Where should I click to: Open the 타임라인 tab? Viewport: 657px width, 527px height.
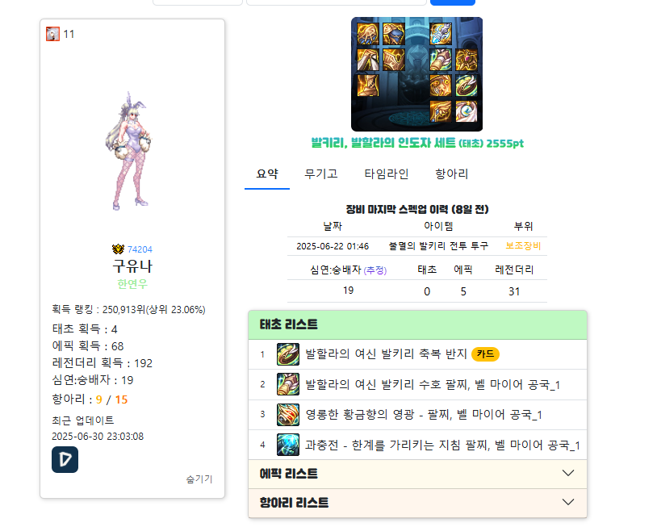pyautogui.click(x=387, y=174)
